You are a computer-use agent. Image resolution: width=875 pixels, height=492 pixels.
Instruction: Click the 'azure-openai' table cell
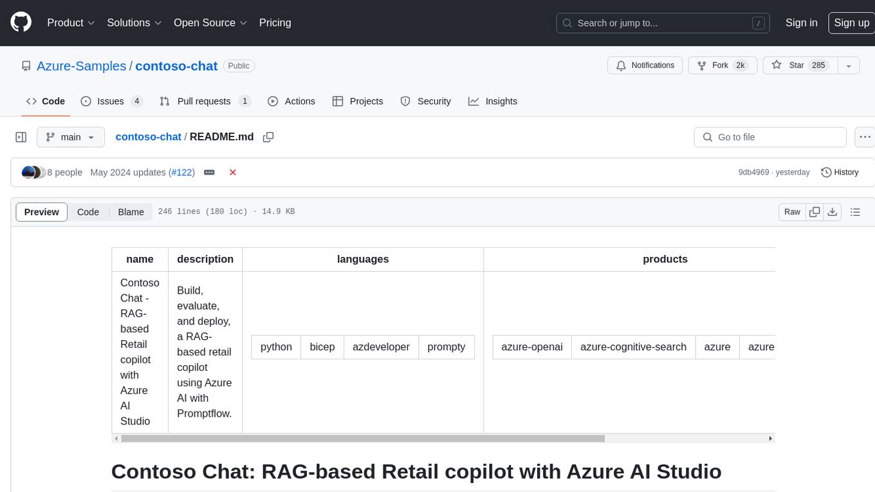coord(532,347)
